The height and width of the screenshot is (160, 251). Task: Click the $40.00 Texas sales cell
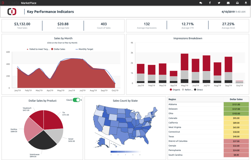[x=236, y=136]
